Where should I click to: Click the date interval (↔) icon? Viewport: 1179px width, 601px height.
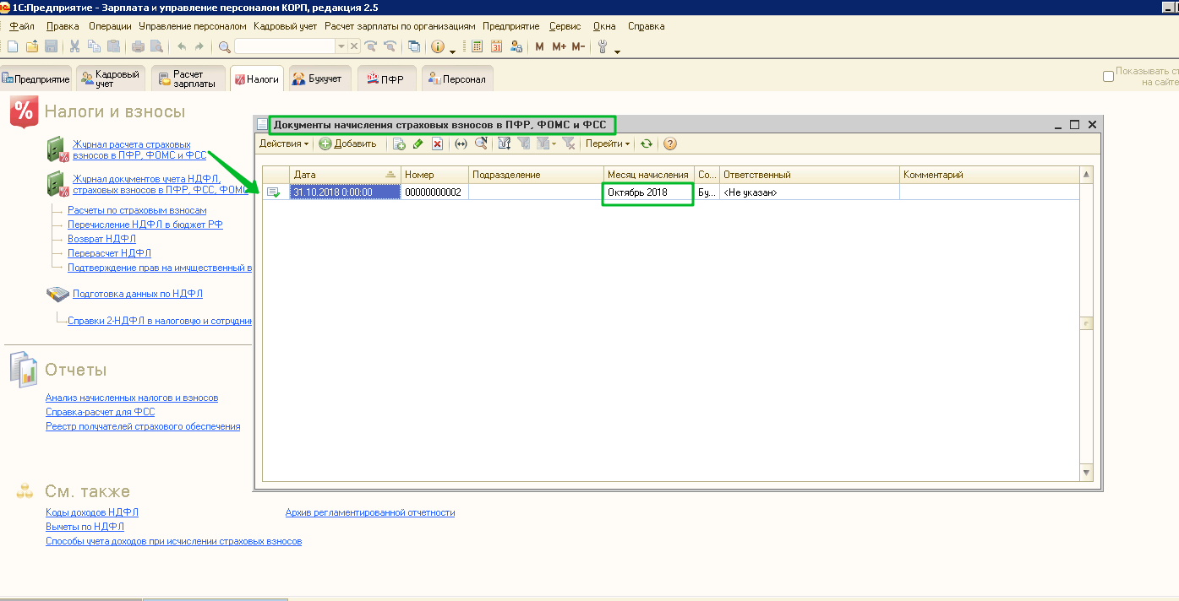(461, 143)
